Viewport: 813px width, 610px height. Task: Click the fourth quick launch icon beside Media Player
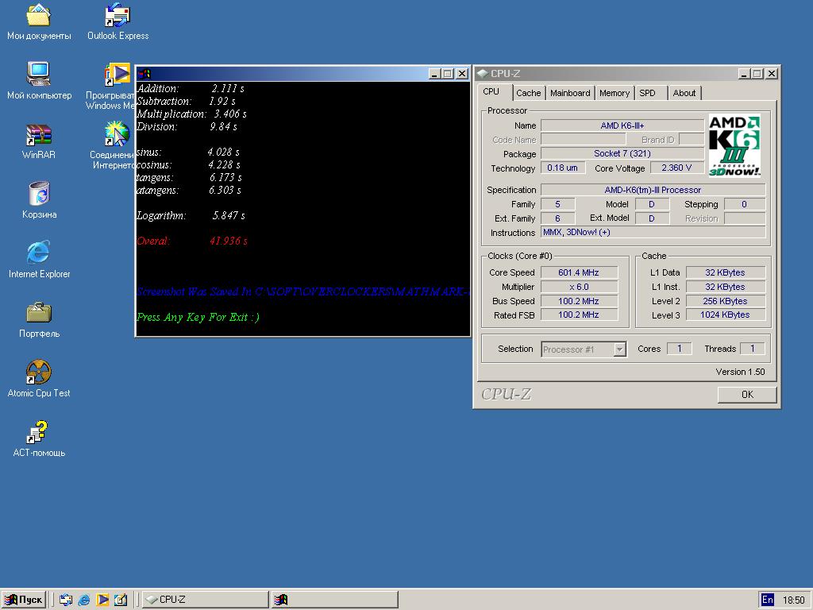click(121, 600)
